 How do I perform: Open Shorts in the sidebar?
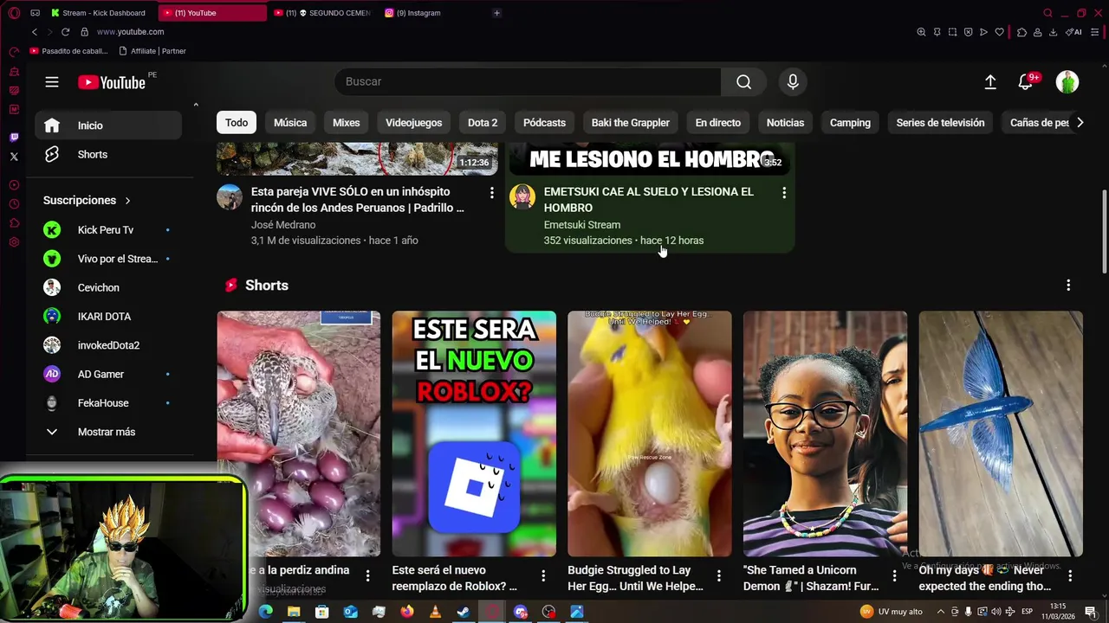108,154
